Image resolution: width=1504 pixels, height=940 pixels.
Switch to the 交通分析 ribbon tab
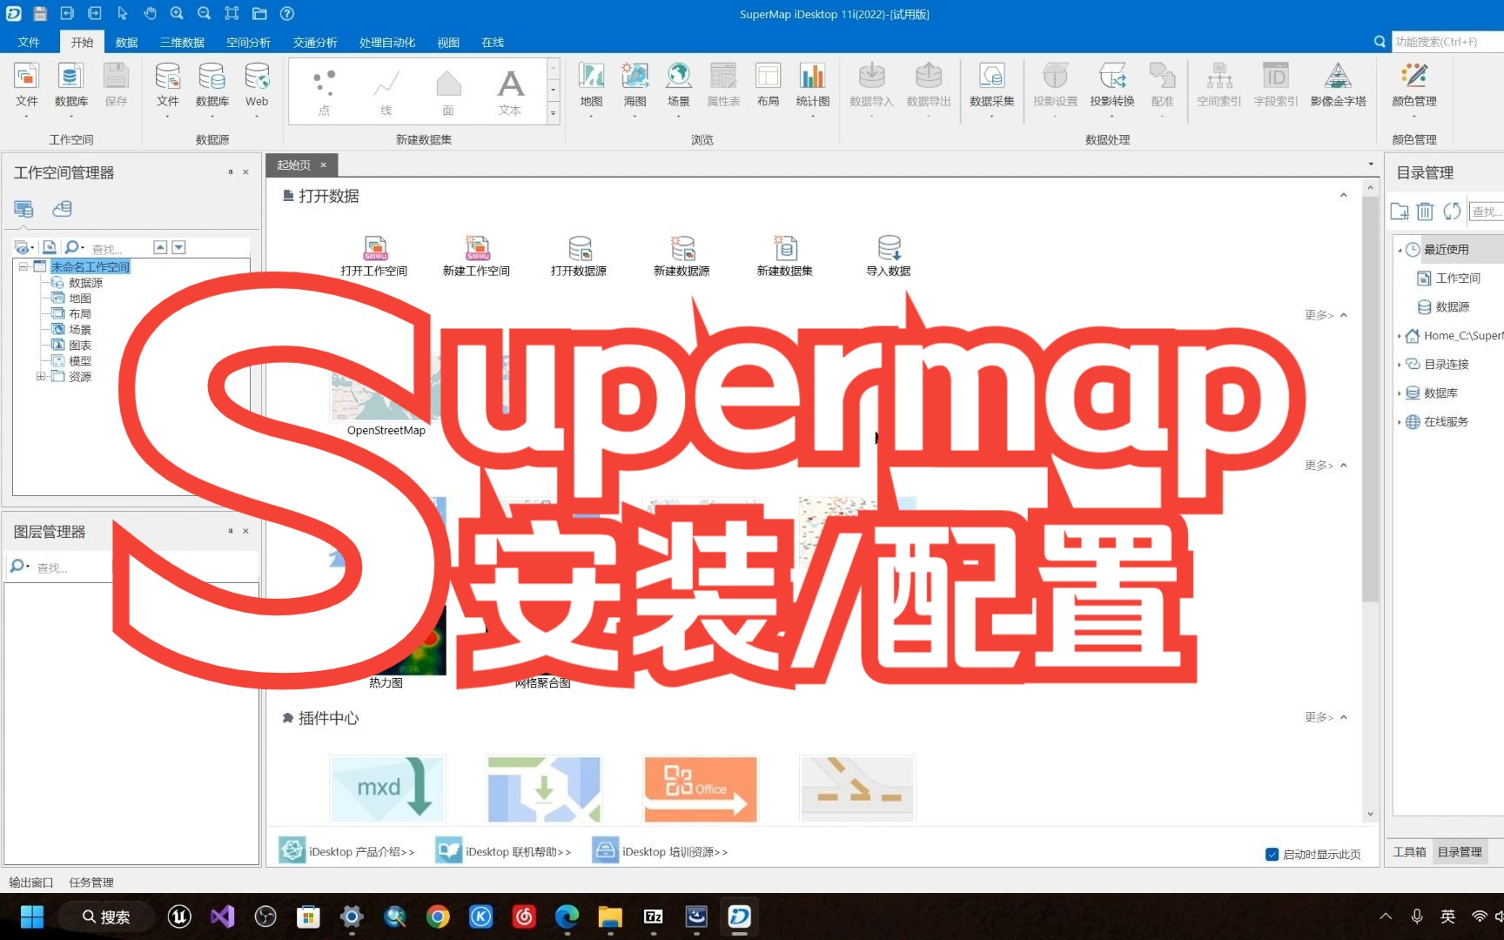point(314,42)
